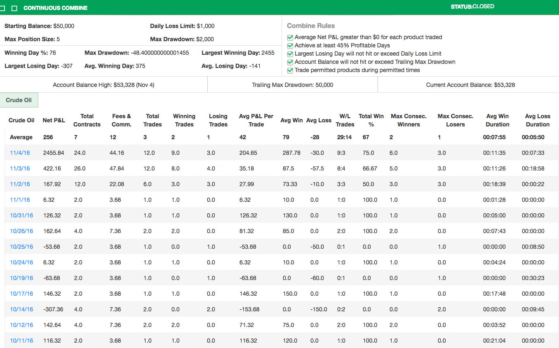Click the Trailing Max Drawdown summary cell

click(x=292, y=85)
